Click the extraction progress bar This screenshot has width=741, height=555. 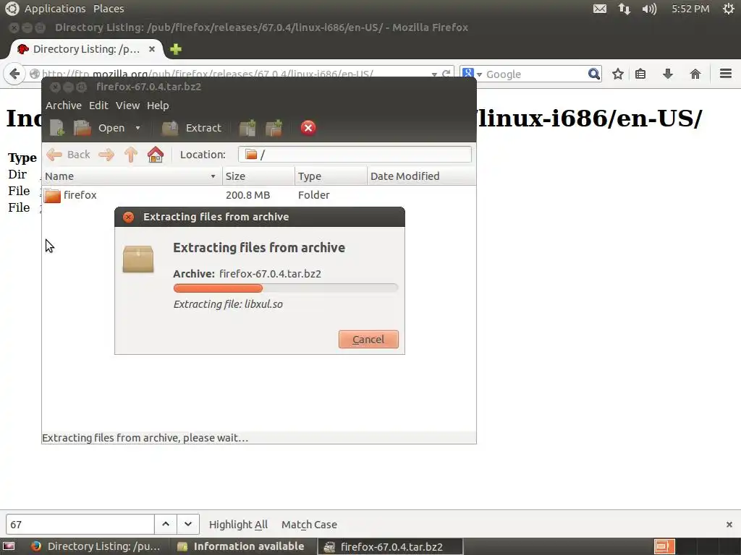coord(285,288)
